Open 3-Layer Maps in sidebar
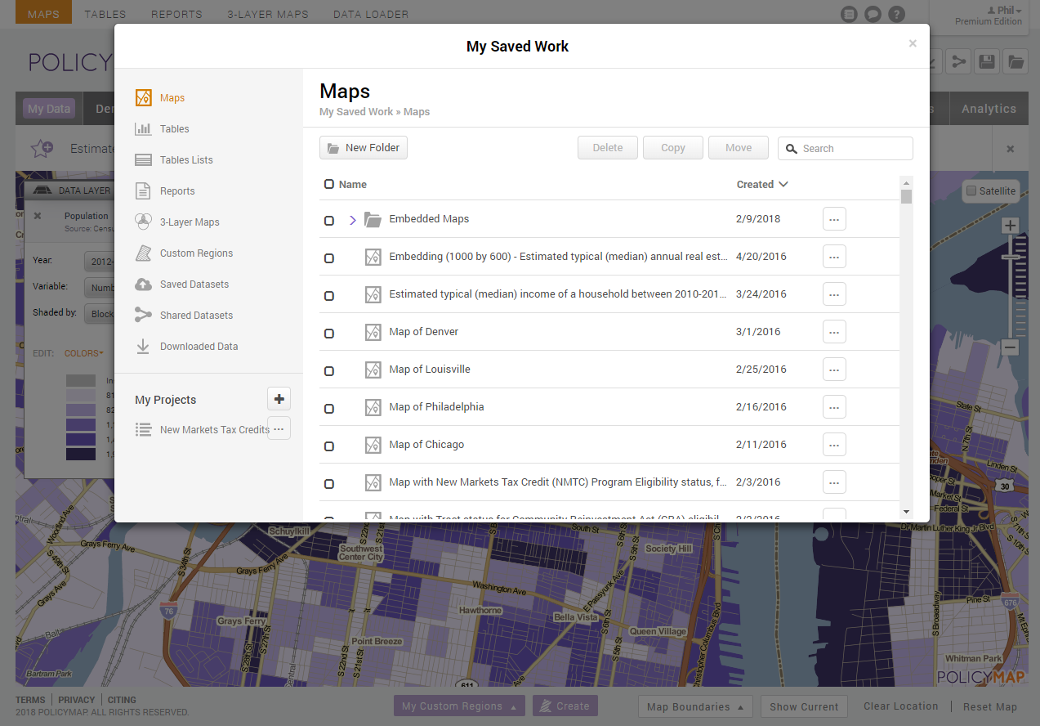Viewport: 1040px width, 726px height. click(177, 222)
